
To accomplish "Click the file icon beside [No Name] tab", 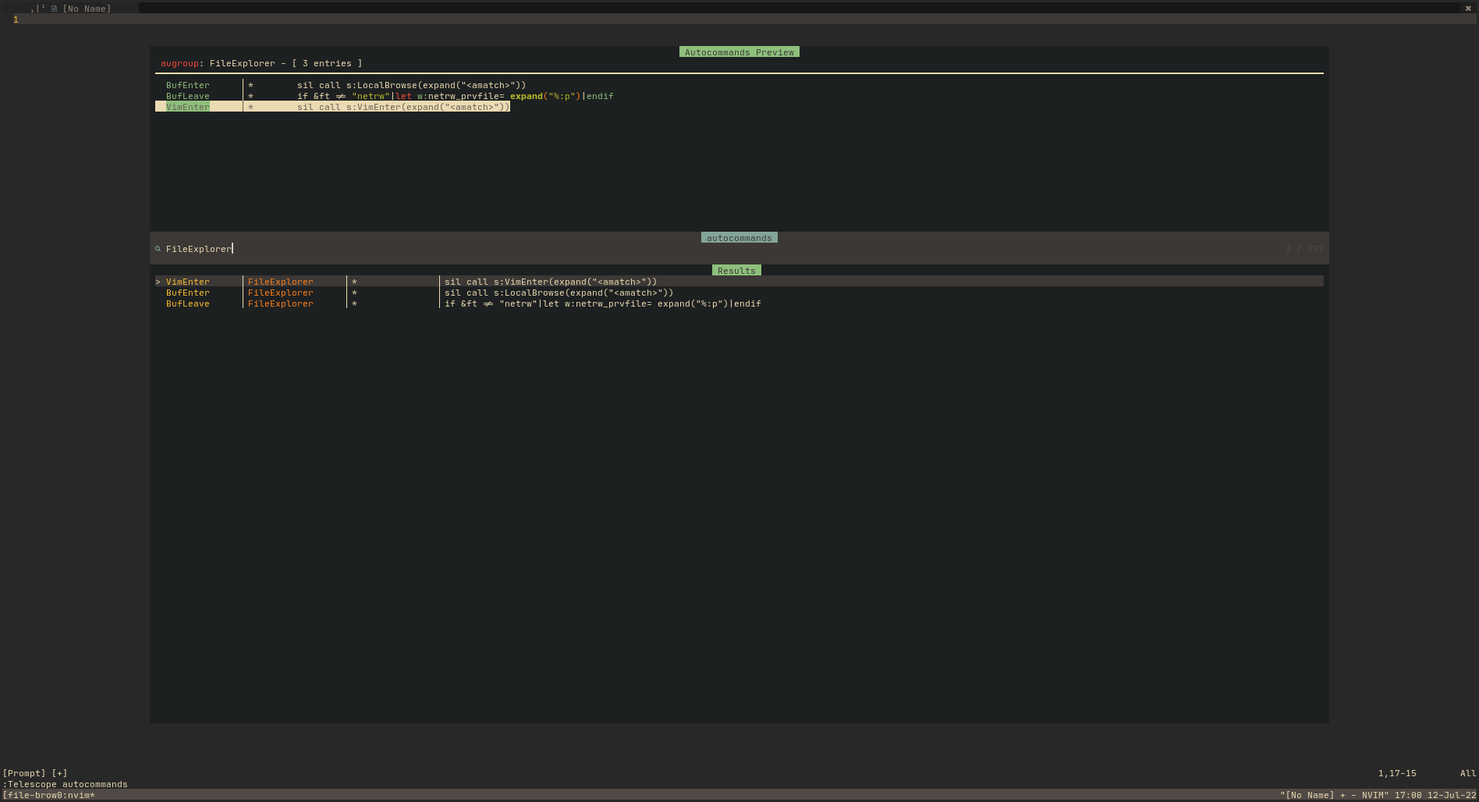I will coord(54,9).
